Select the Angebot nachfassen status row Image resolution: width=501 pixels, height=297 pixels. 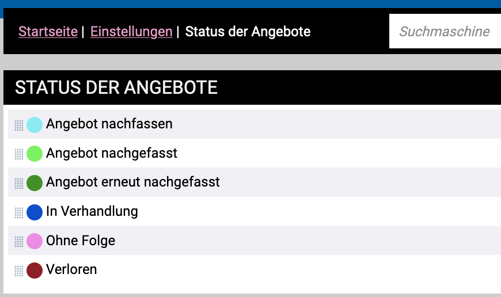coord(109,124)
